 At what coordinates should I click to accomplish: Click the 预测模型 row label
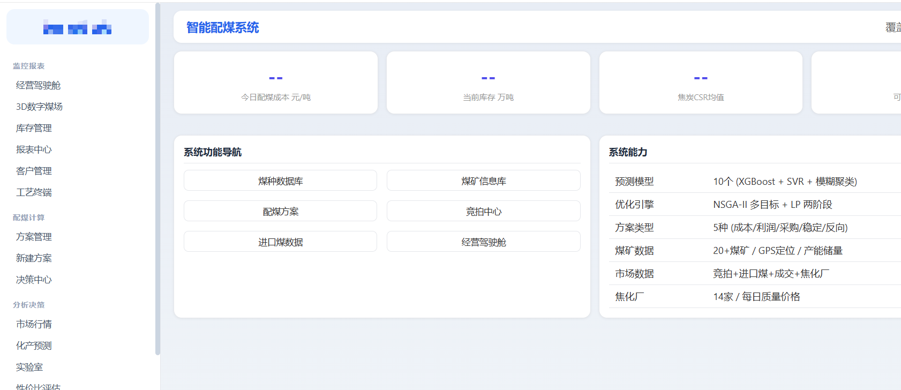pyautogui.click(x=634, y=182)
